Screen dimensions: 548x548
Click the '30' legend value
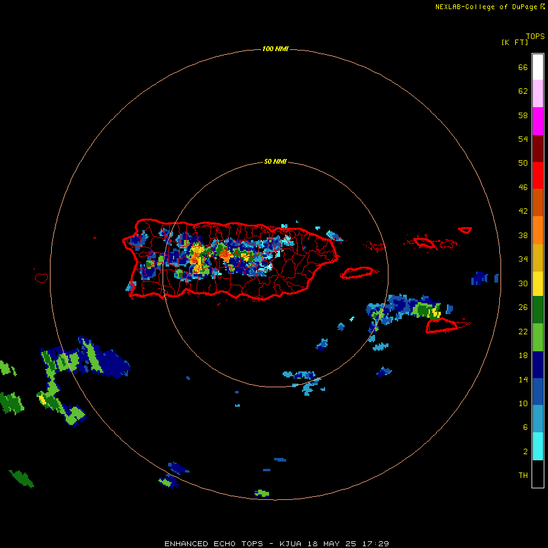(x=523, y=283)
